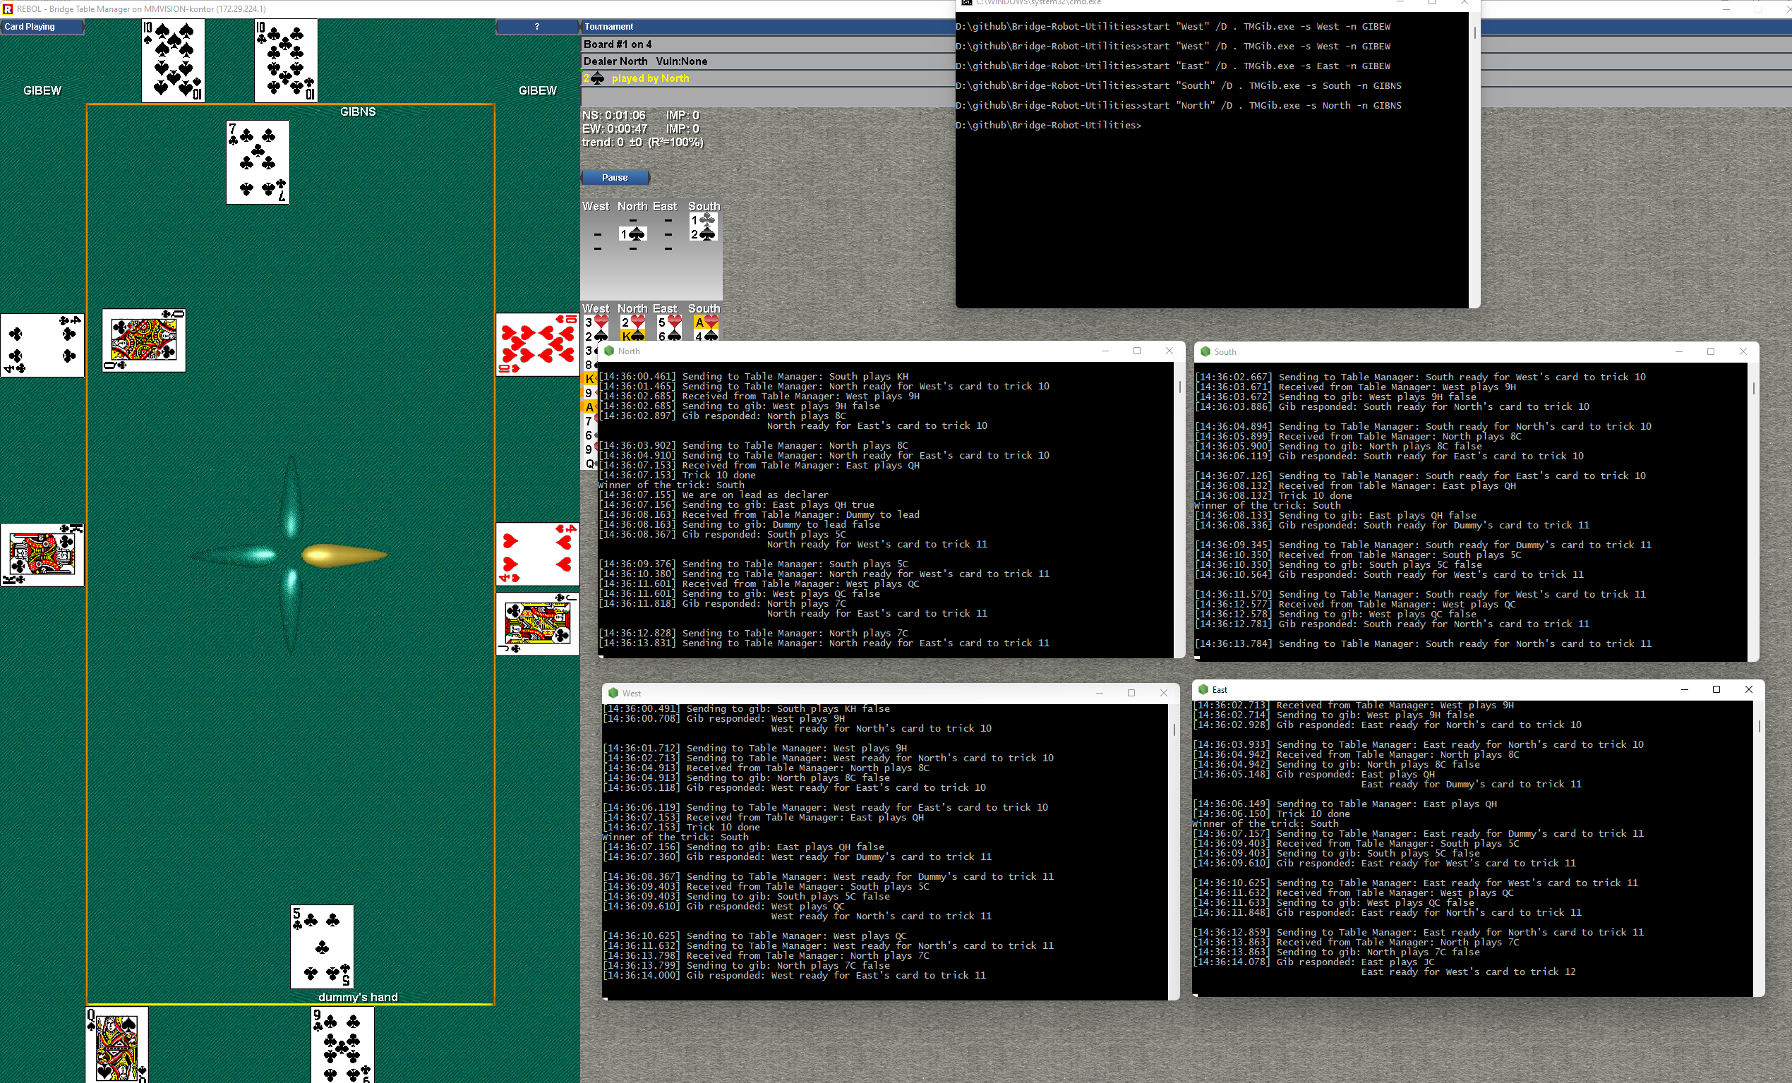1792x1083 pixels.
Task: Click the five of clubs from dummy
Action: [321, 945]
